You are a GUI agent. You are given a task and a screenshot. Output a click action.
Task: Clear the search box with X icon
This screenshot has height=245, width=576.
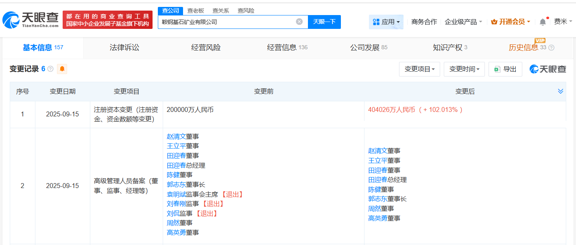point(299,22)
